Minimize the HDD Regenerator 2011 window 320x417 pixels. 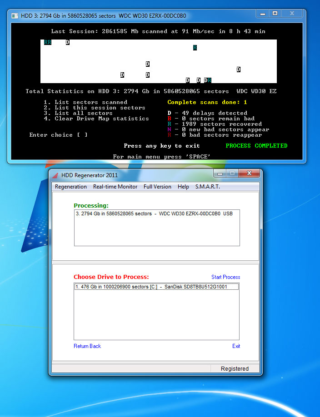click(220, 174)
